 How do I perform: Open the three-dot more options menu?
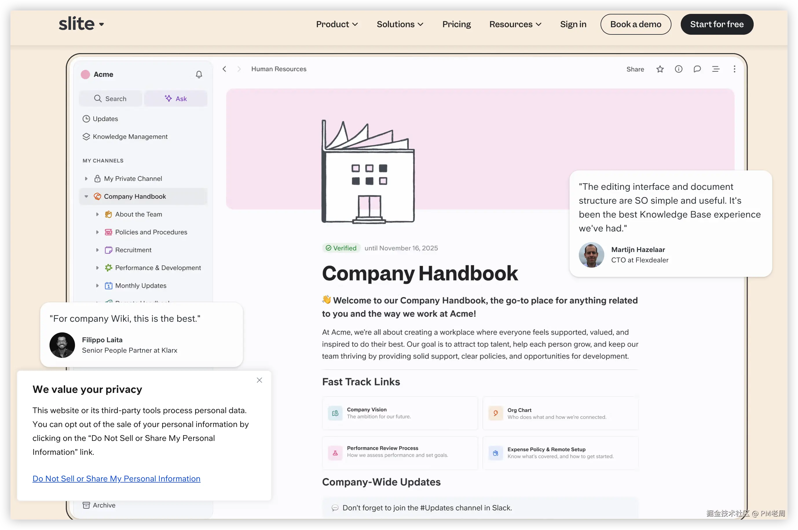pos(734,69)
